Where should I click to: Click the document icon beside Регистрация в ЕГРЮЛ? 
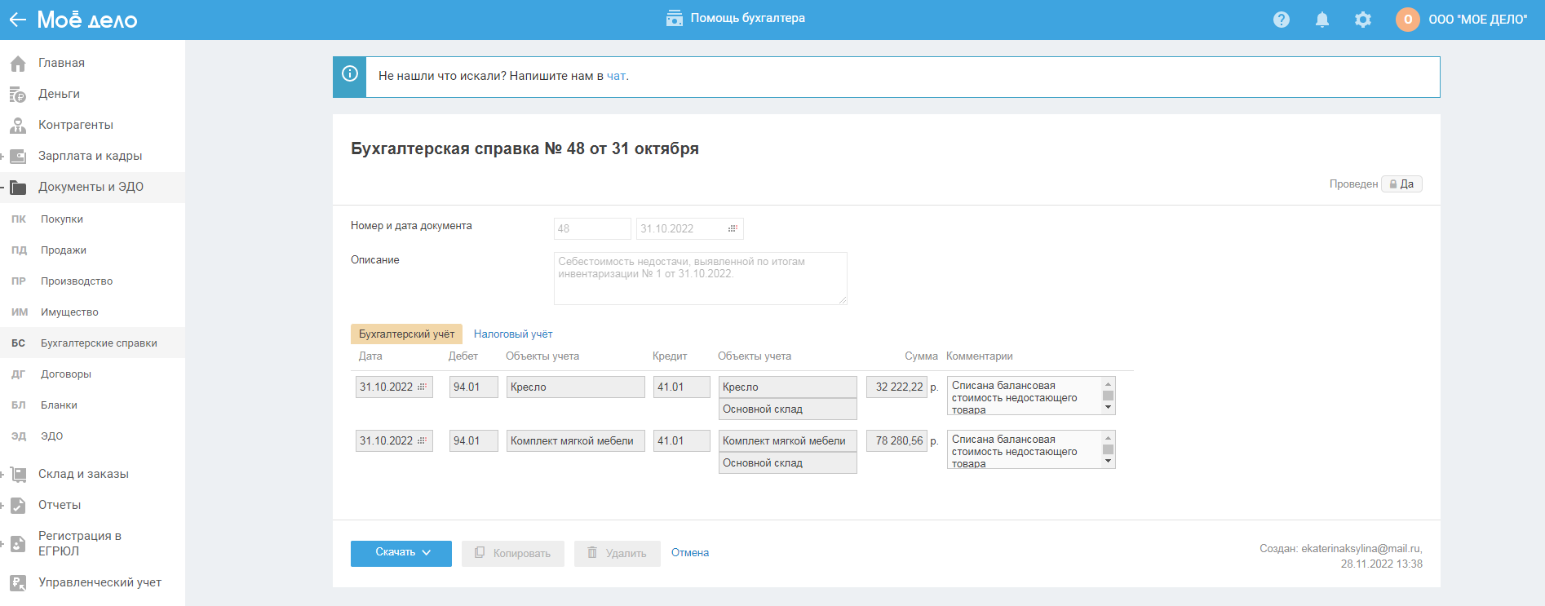coord(18,543)
